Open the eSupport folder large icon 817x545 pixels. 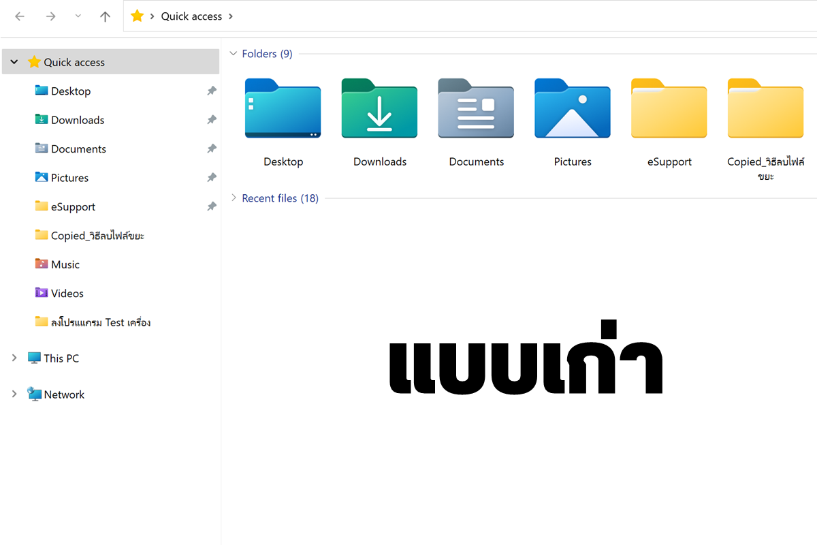(669, 109)
